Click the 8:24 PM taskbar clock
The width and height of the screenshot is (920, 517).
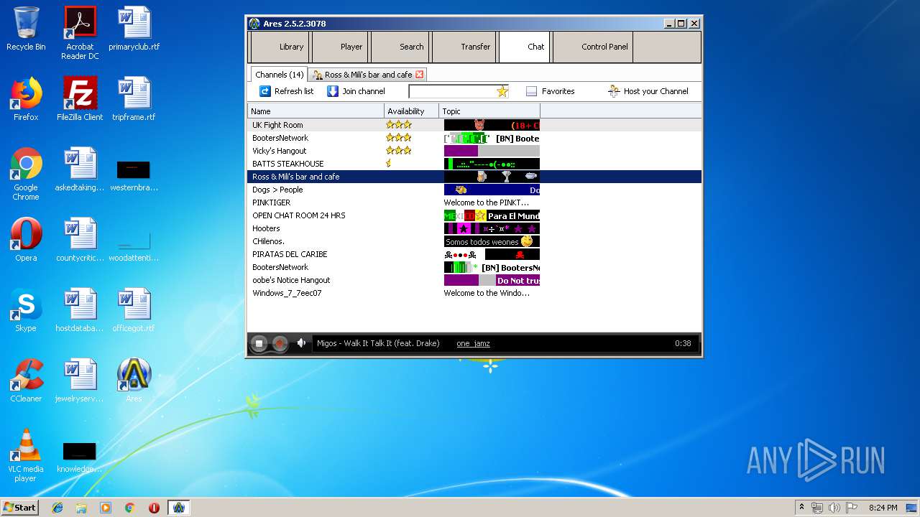point(883,508)
